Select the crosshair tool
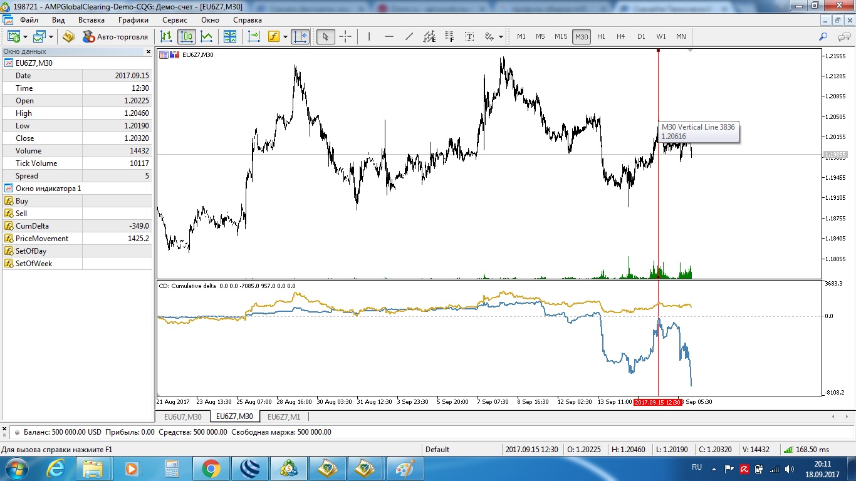 [x=345, y=36]
